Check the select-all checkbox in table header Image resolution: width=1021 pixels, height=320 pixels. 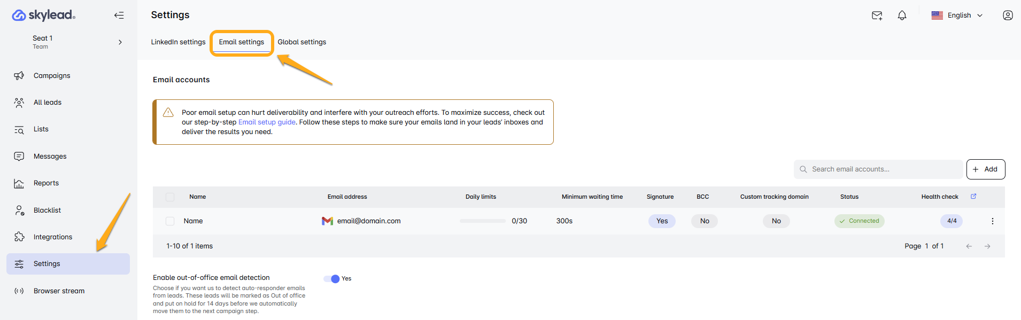coord(170,197)
